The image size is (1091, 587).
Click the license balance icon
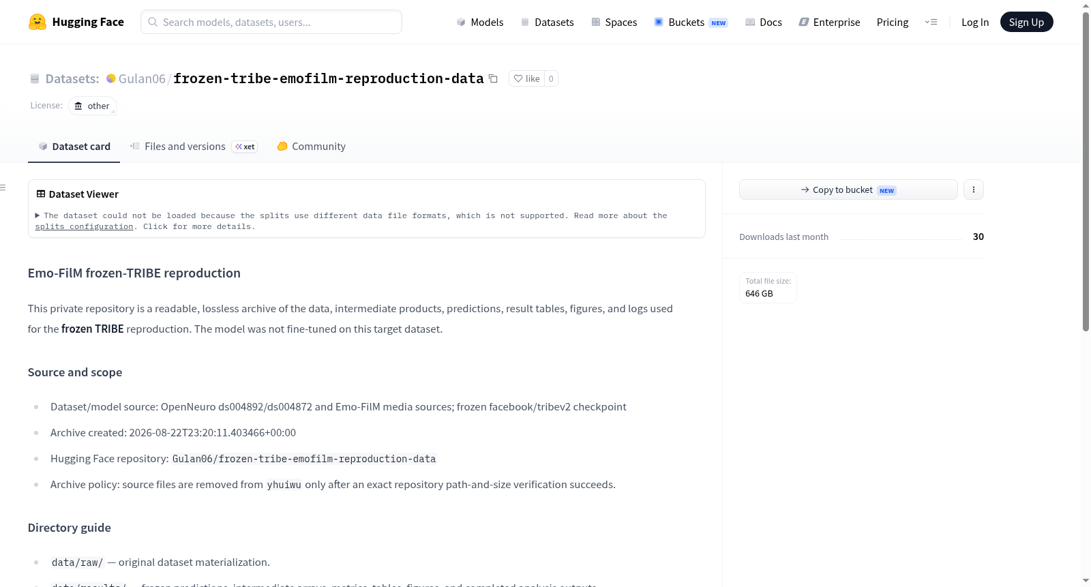click(78, 106)
